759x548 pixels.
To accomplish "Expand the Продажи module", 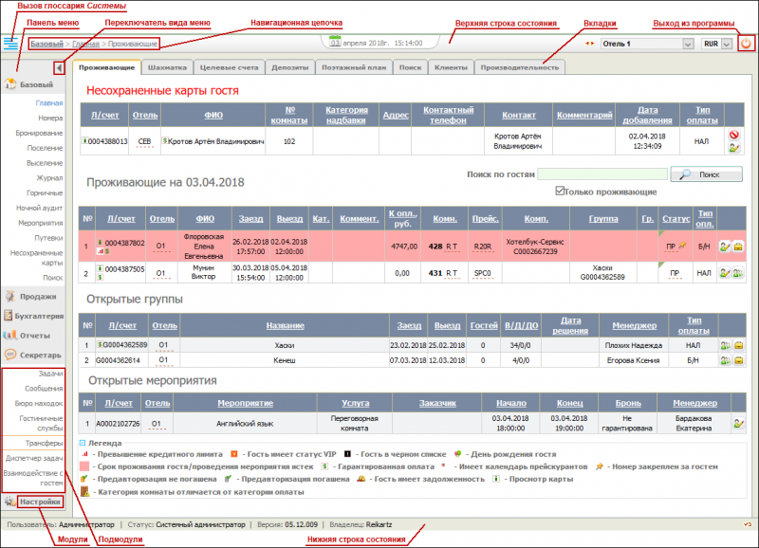I will 36,297.
